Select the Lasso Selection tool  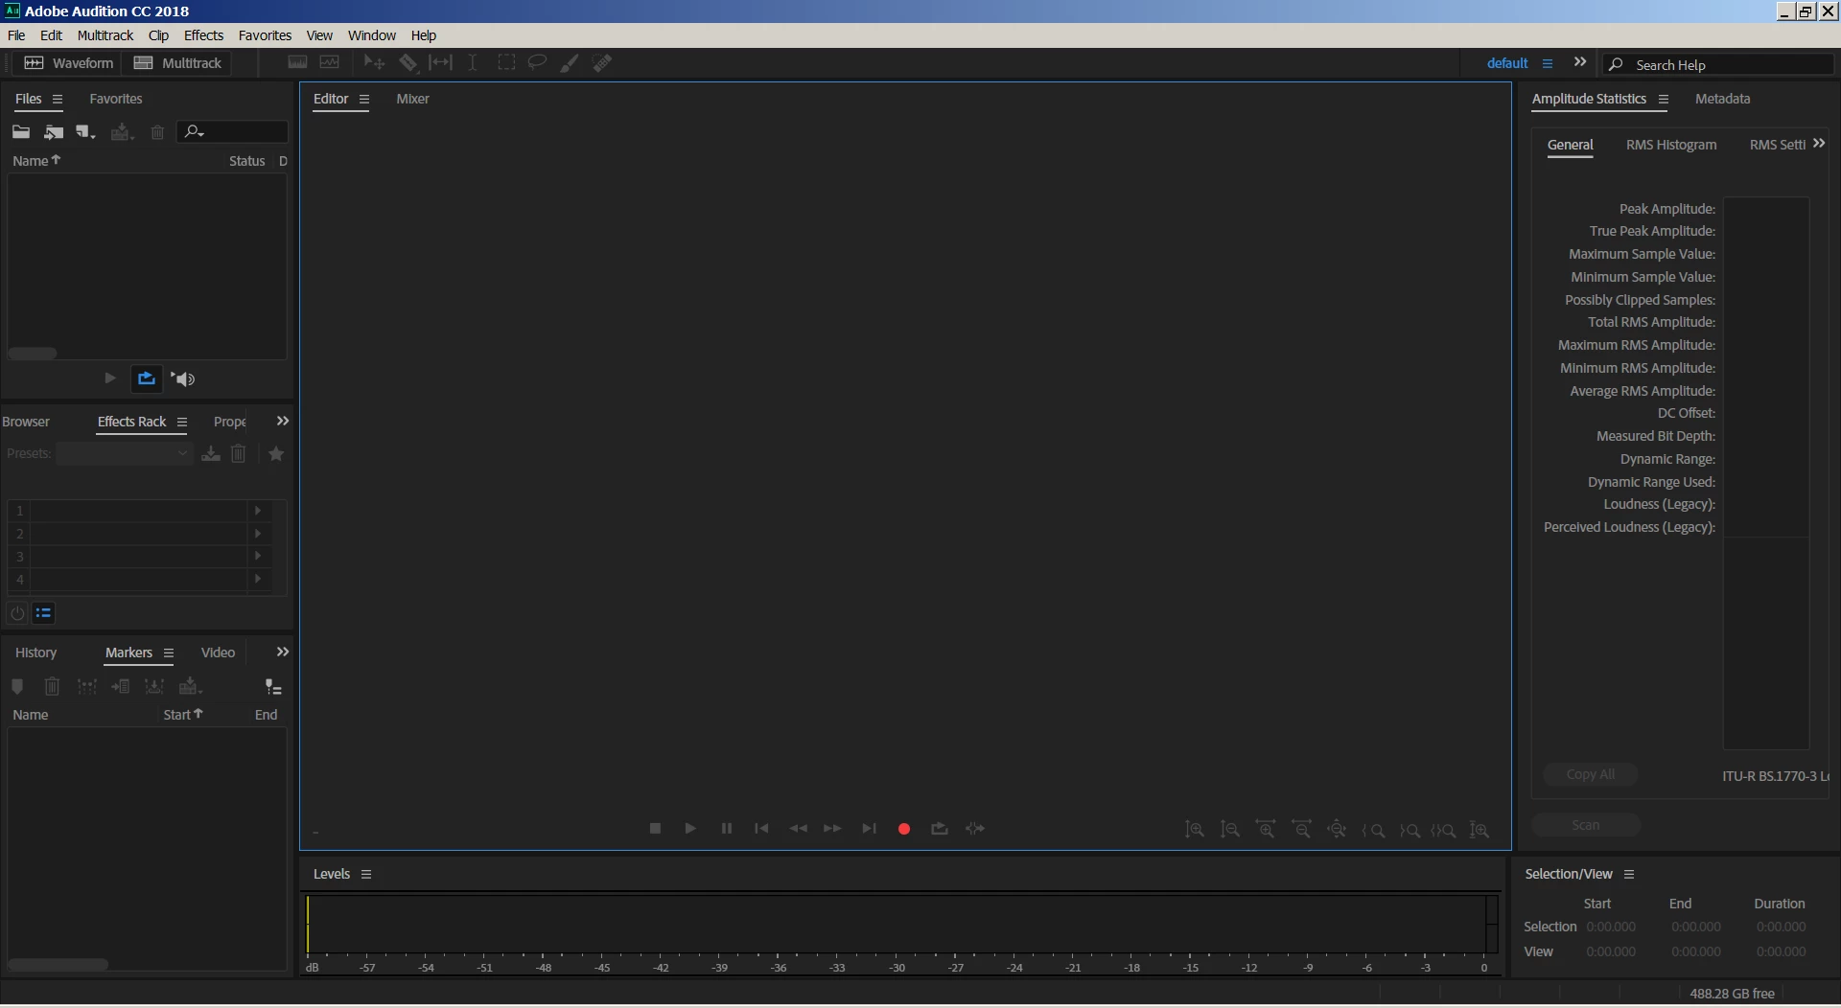538,63
